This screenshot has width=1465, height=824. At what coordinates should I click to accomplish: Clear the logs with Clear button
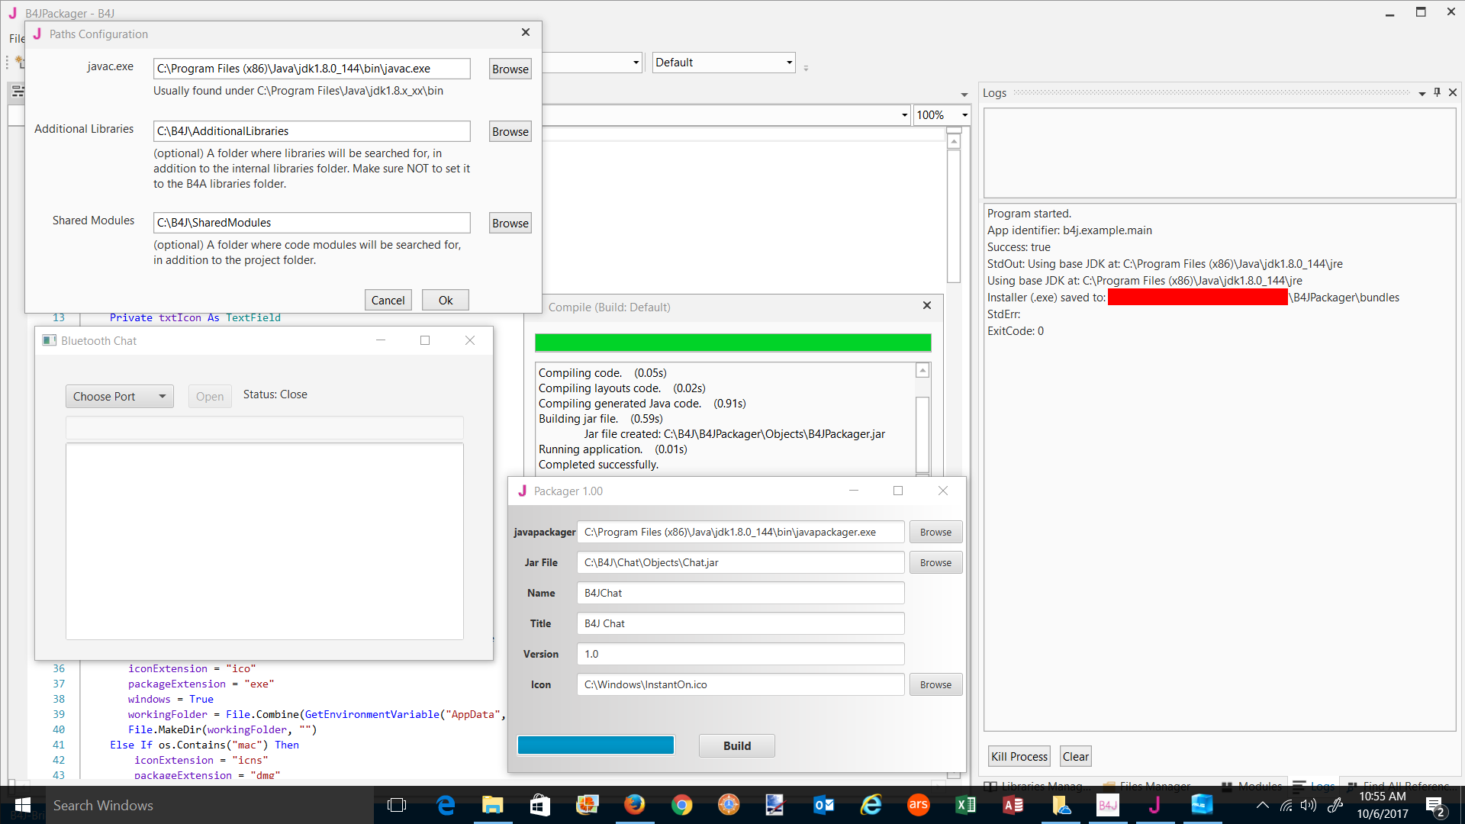click(1075, 756)
